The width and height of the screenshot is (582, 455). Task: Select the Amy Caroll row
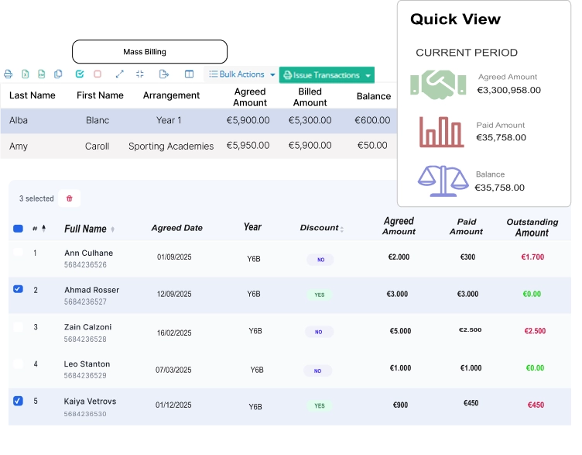[199, 146]
